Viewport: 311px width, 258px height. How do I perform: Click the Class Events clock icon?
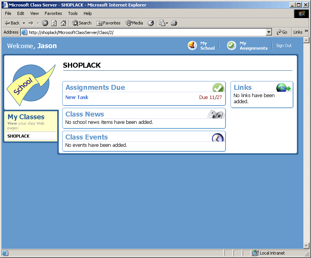[218, 138]
